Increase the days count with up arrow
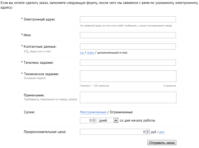199x148 pixels. tap(94, 119)
